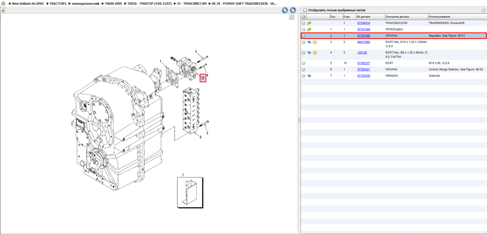Image resolution: width=487 pixels, height=234 pixels.
Task: Go to 21 - ТРАНСМИССИЯ breadcrumb
Action: coord(191,3)
